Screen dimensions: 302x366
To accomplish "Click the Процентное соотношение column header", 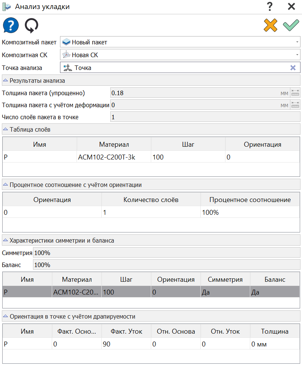I will coord(250,200).
